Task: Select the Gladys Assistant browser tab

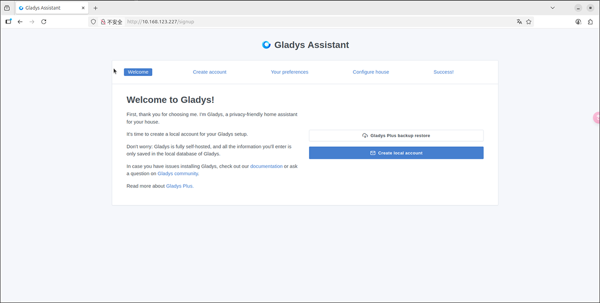Action: pyautogui.click(x=52, y=8)
